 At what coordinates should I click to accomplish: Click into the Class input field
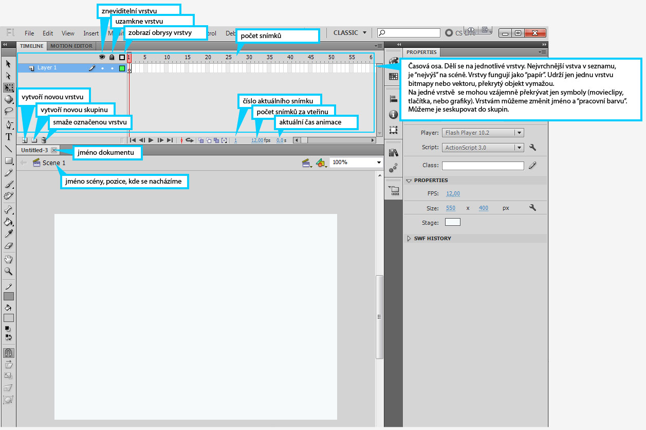point(483,166)
